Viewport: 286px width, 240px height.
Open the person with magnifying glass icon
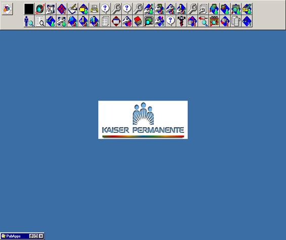tap(29, 21)
